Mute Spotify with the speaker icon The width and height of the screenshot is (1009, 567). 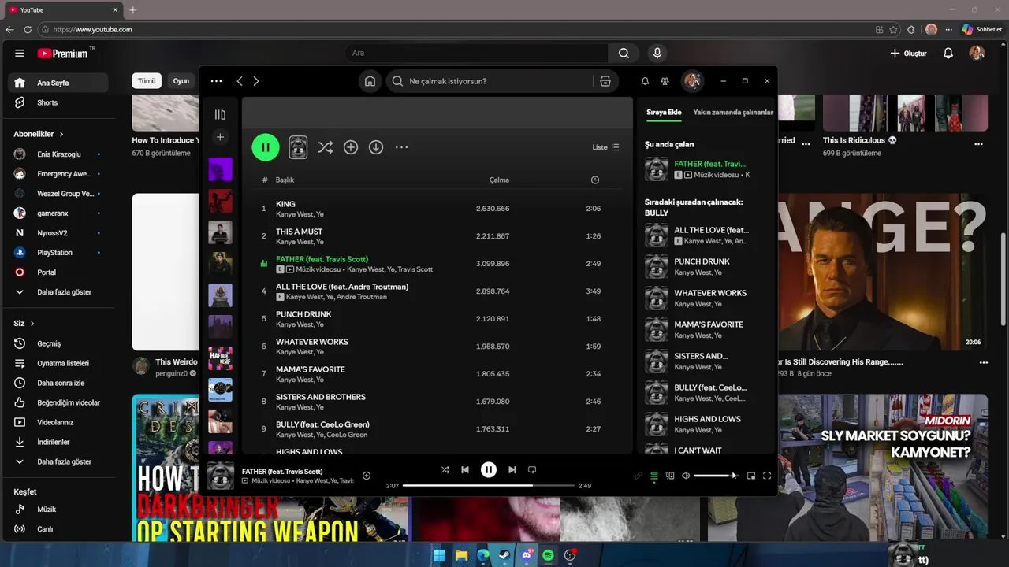(x=686, y=476)
